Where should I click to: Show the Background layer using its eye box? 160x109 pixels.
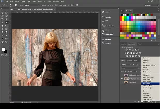122,82
